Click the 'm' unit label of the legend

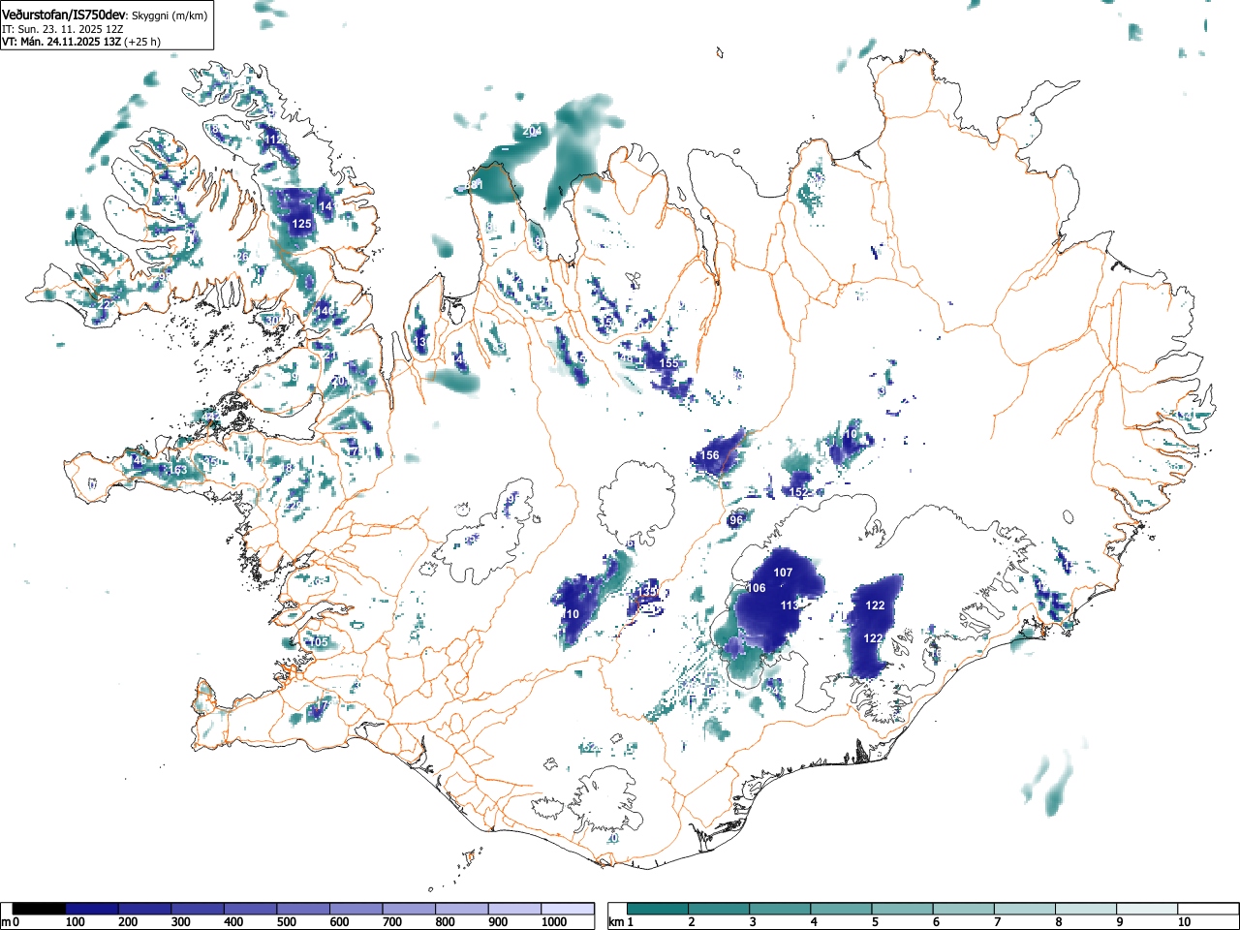pos(6,922)
